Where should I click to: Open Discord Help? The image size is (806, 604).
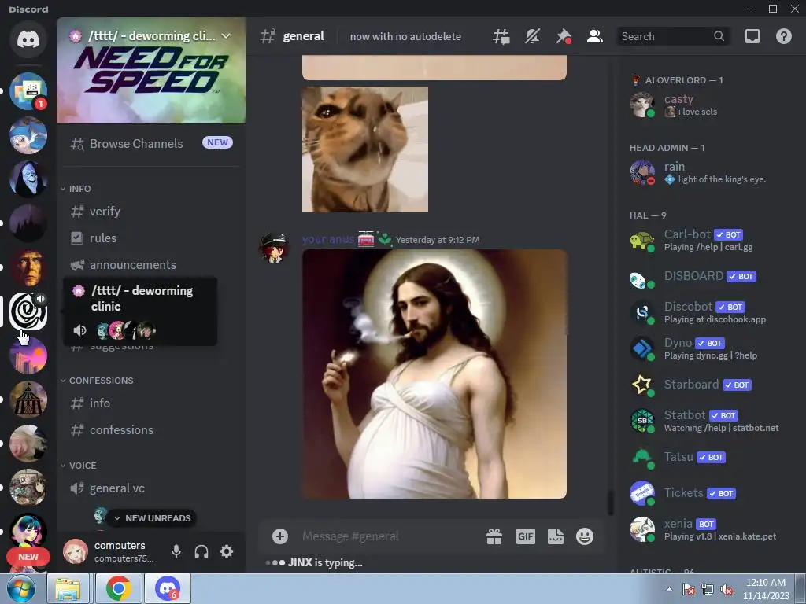(784, 36)
